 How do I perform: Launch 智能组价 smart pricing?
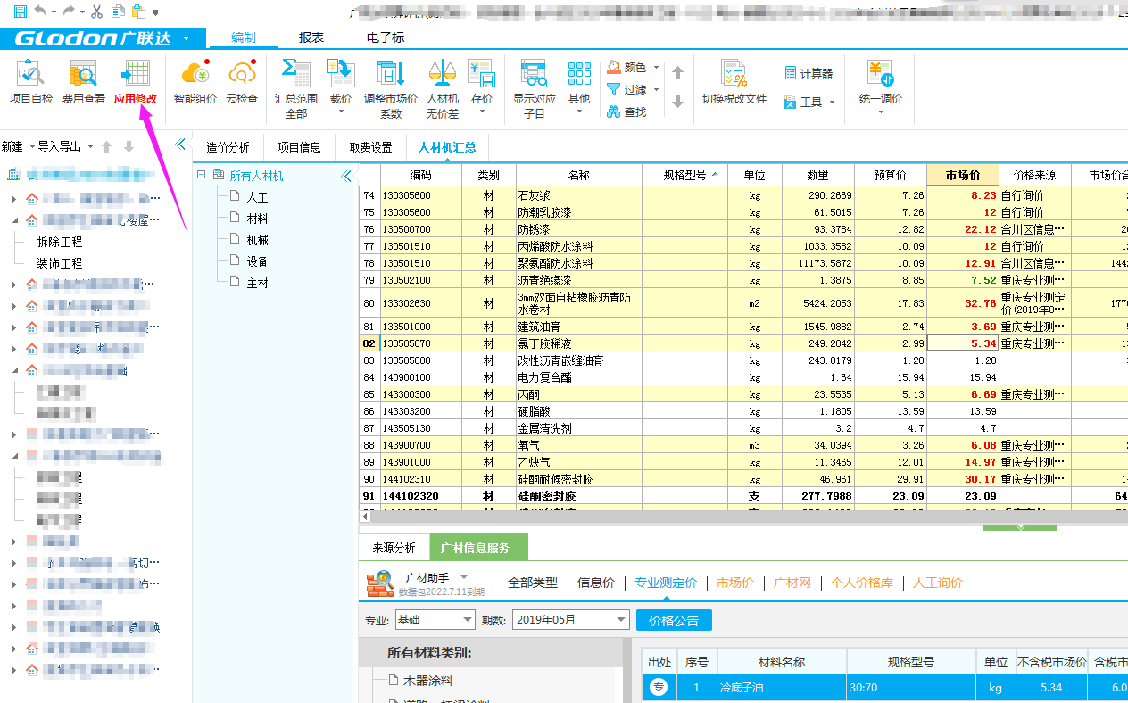click(195, 84)
